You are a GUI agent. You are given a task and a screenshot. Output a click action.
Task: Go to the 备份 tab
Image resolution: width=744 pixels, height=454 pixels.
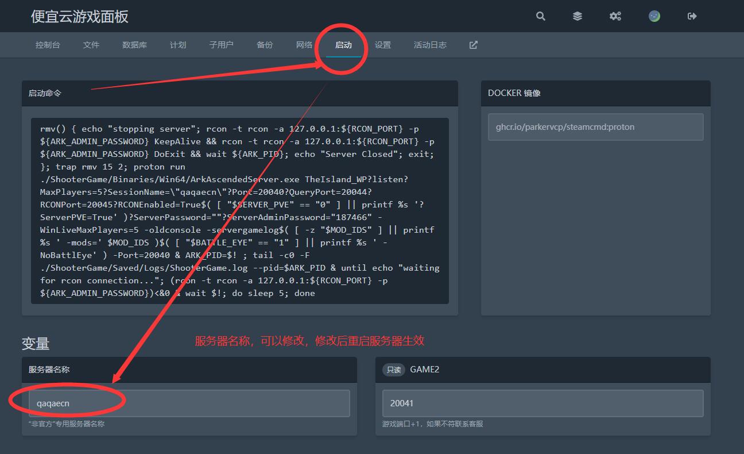coord(265,45)
